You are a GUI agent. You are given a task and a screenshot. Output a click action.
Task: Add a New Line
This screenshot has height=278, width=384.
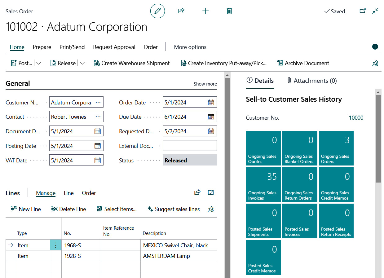[x=26, y=209]
